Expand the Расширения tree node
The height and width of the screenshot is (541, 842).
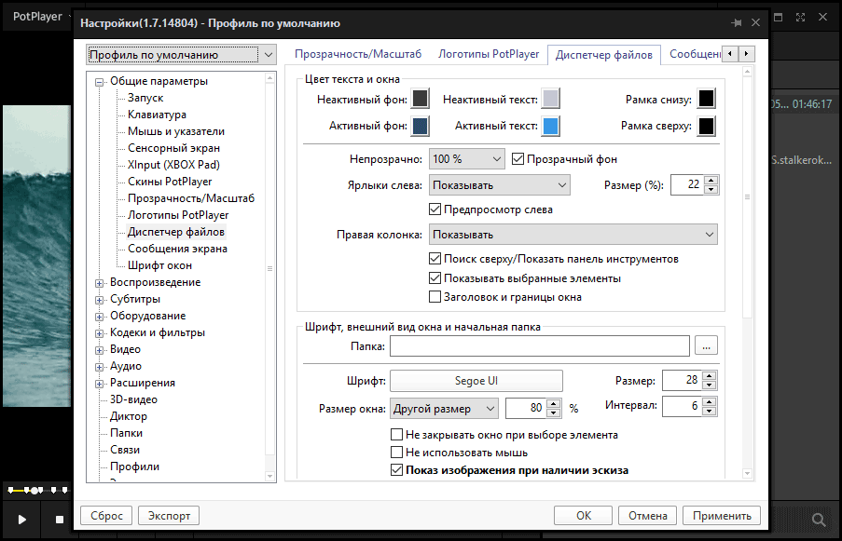click(99, 384)
